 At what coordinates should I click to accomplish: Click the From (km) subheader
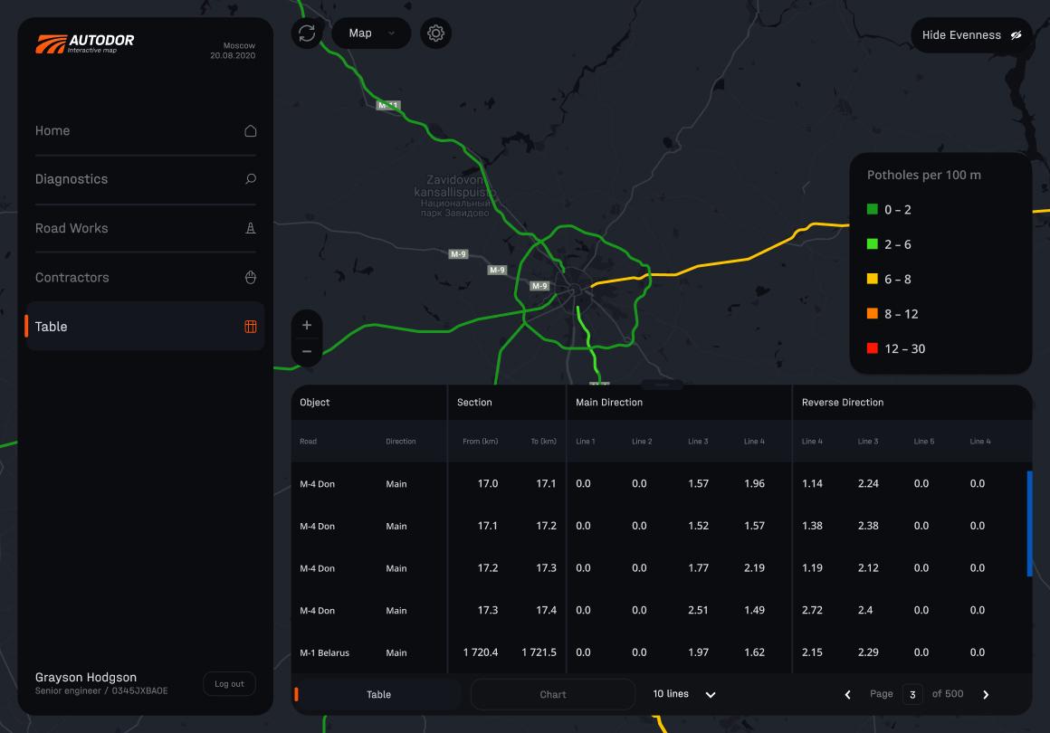click(480, 441)
